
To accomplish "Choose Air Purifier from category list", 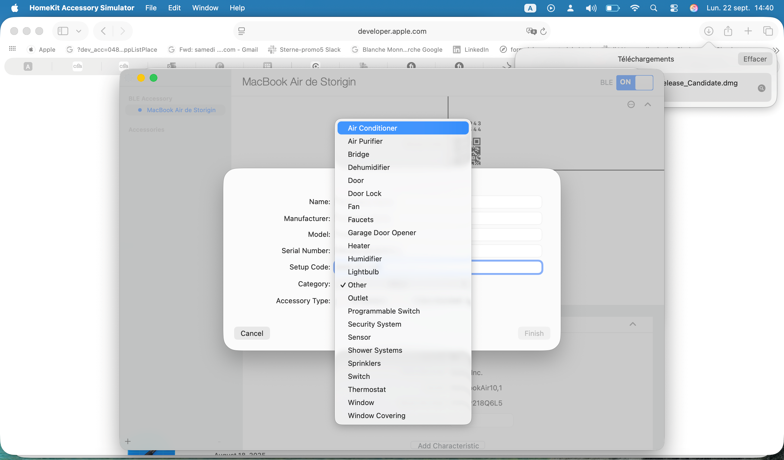I will click(403, 141).
